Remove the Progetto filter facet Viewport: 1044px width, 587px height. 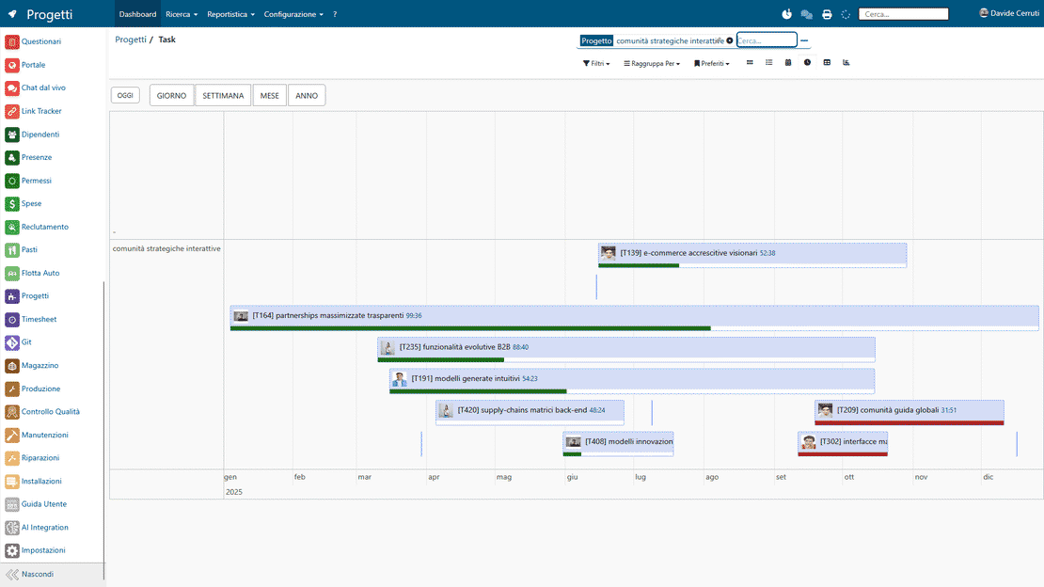(730, 40)
